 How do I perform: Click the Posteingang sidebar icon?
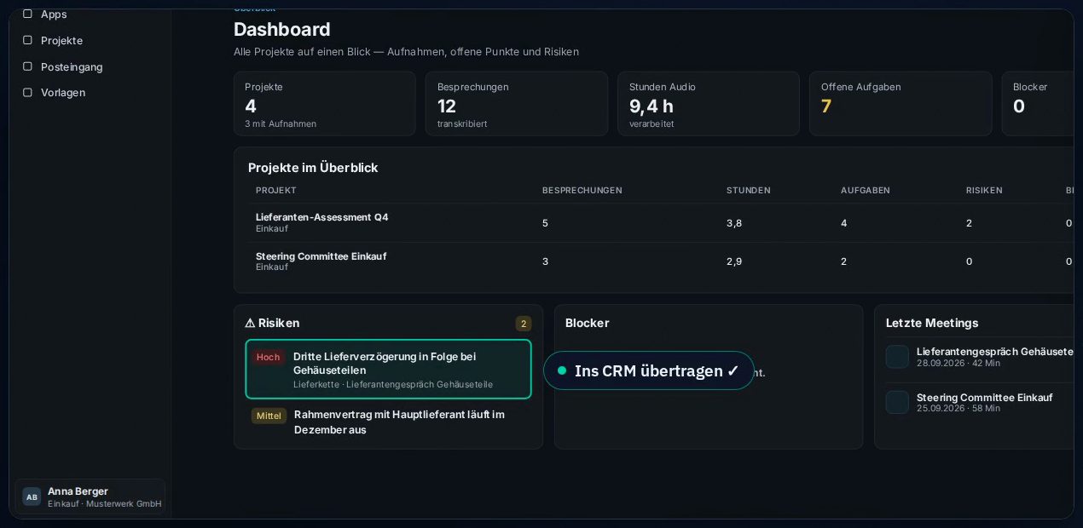coord(27,66)
